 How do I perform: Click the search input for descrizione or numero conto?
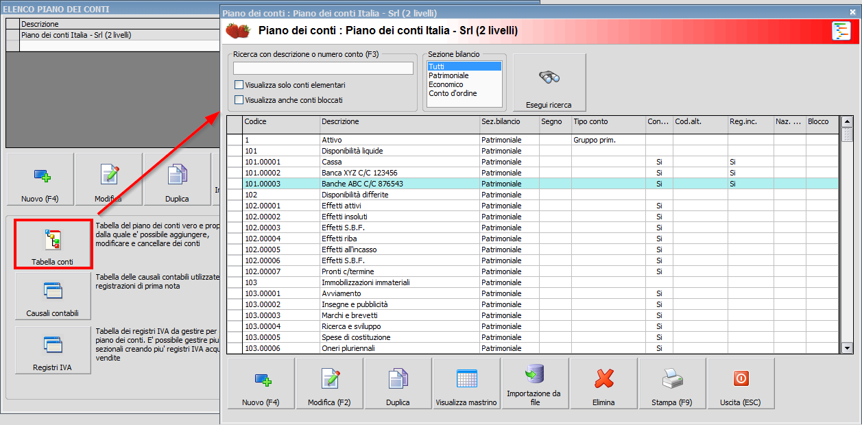point(323,68)
